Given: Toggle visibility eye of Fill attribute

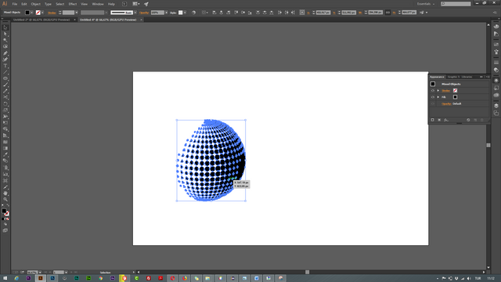Looking at the screenshot, I should pos(433,97).
